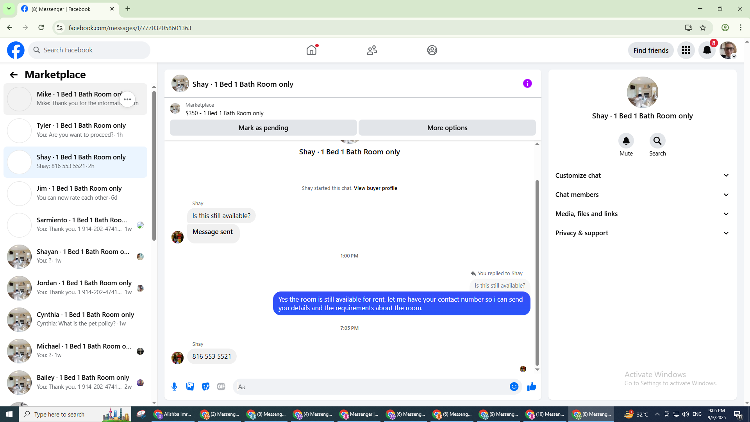Select the Messenger | Facebook browser tab
The height and width of the screenshot is (422, 750).
point(68,9)
